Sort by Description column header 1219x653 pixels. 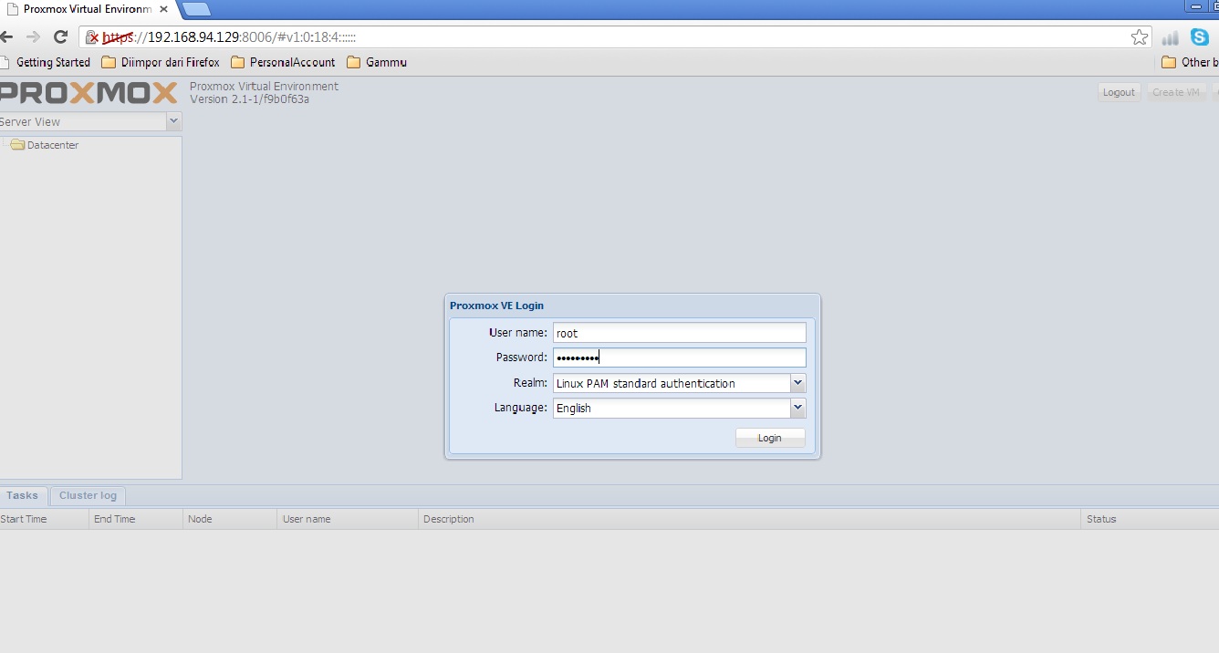(750, 519)
